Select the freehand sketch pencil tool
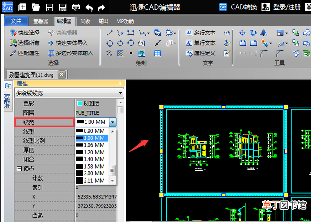Image resolution: width=311 pixels, height=222 pixels. pos(120,33)
